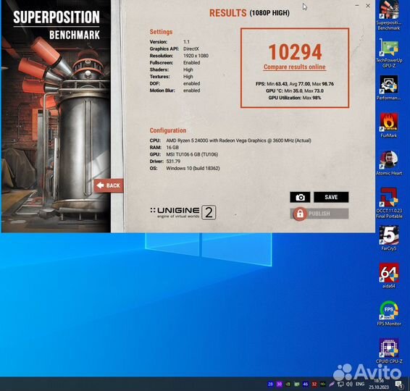Click the 10294 benchmark score
Screen dimensions: 410x391
pos(295,52)
